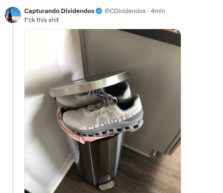Open the Capturando Dividendos display name
The image size is (223, 193).
click(x=59, y=11)
